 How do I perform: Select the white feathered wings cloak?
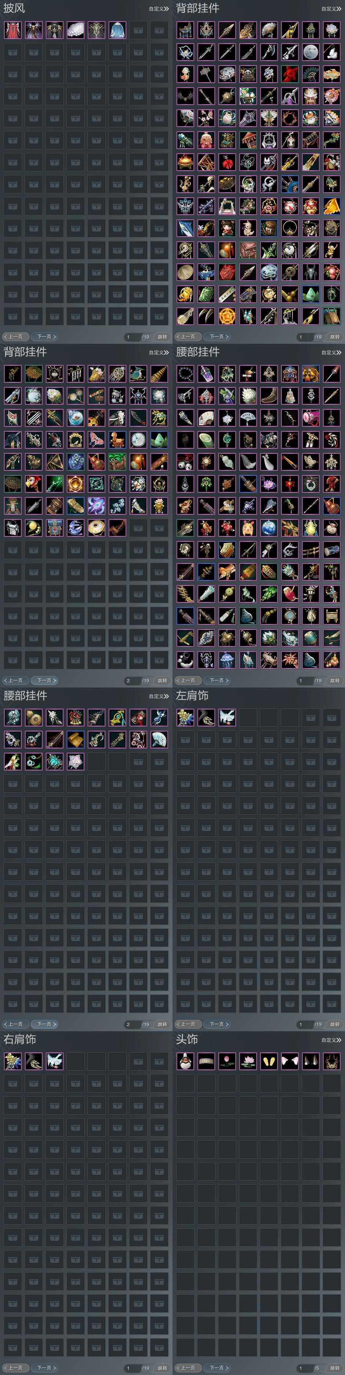75,30
